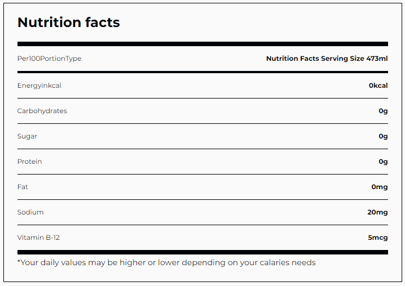Select the Carbohydrates row label
The image size is (405, 286).
point(42,111)
